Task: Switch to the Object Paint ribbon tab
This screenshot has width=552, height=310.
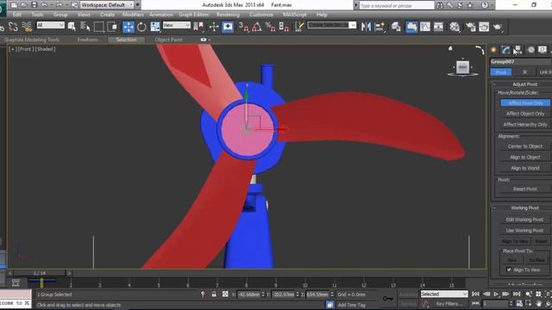Action: pyautogui.click(x=169, y=40)
